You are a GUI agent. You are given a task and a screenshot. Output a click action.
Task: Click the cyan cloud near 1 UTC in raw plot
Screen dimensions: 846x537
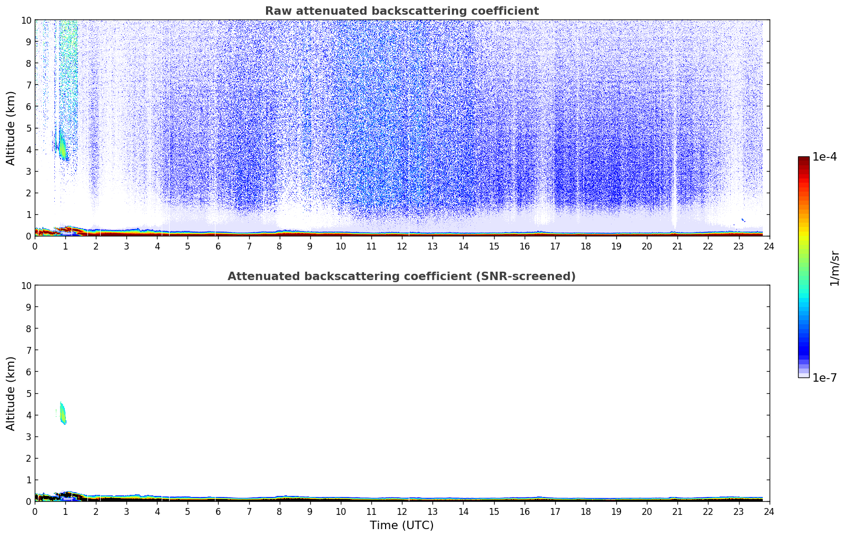click(x=62, y=146)
